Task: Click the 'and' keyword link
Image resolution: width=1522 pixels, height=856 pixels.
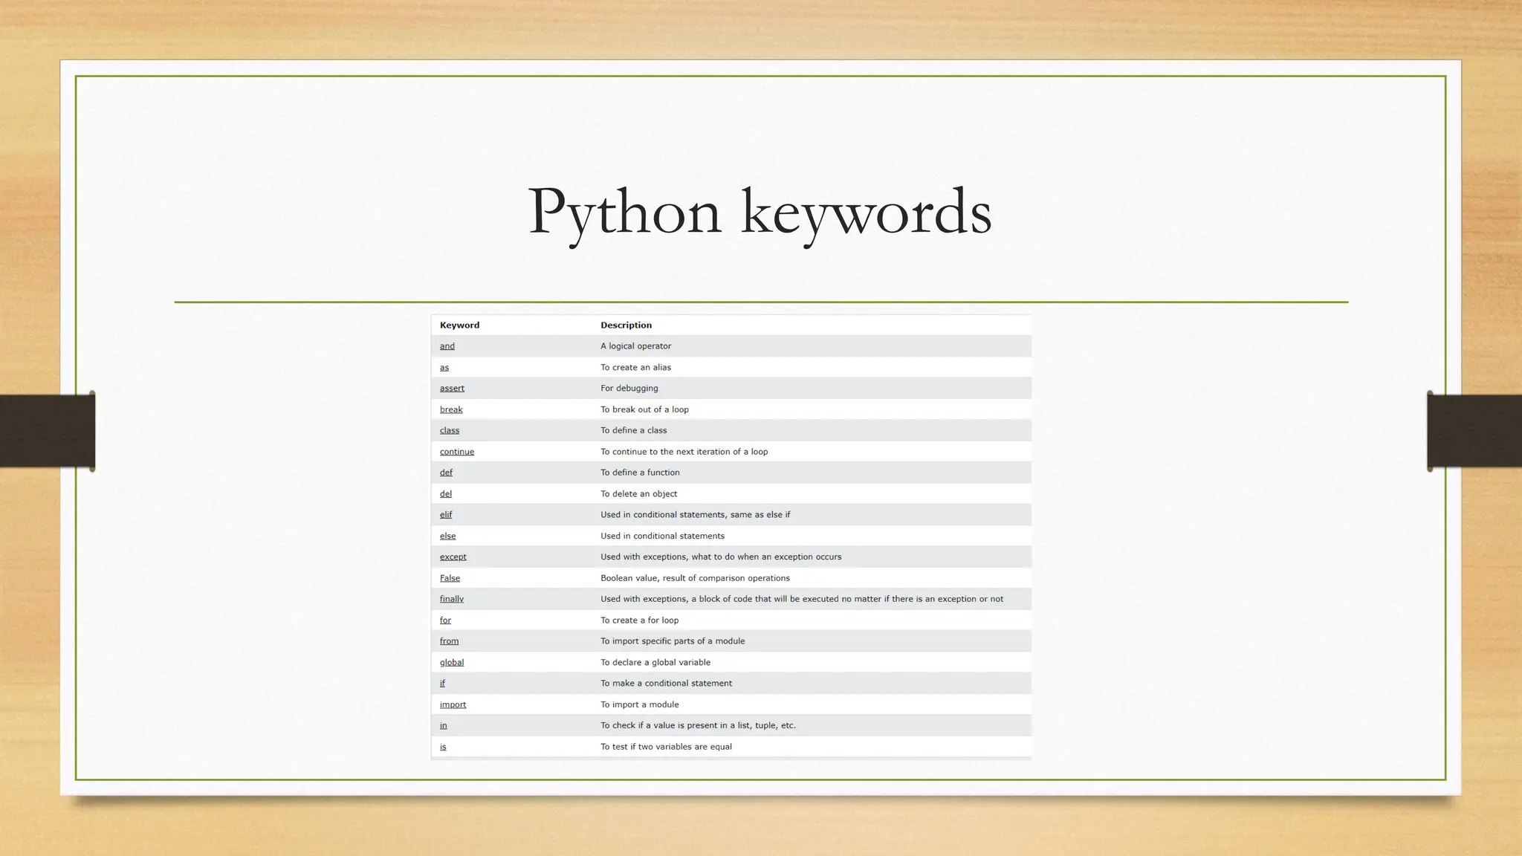Action: pyautogui.click(x=447, y=346)
